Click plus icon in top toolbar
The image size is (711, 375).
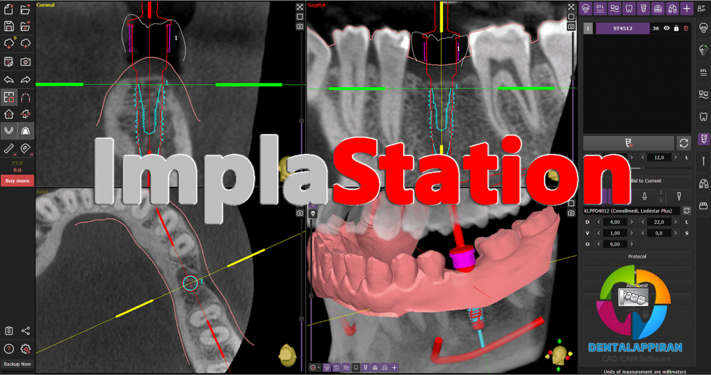(x=687, y=8)
